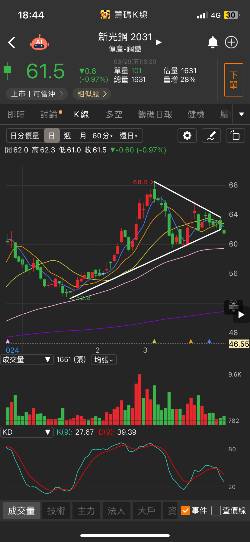Rotate chart to landscape view
The width and height of the screenshot is (250, 542).
point(235,135)
